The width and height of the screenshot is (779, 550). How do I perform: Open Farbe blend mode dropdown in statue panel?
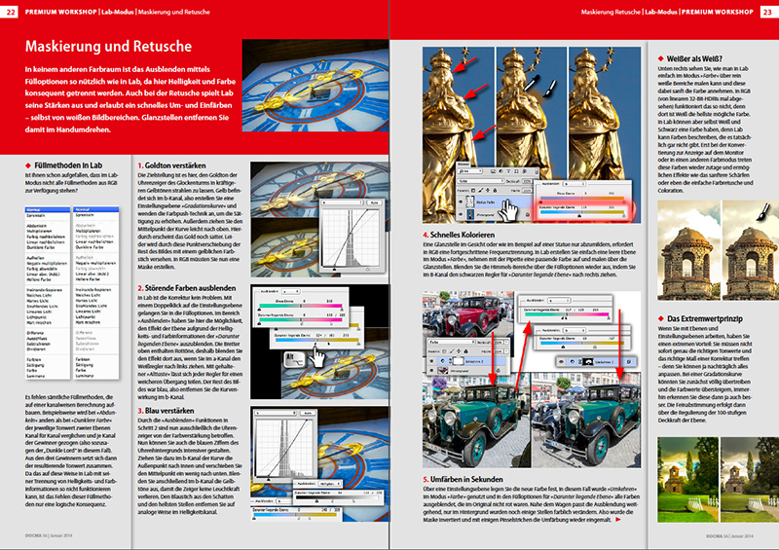(481, 181)
